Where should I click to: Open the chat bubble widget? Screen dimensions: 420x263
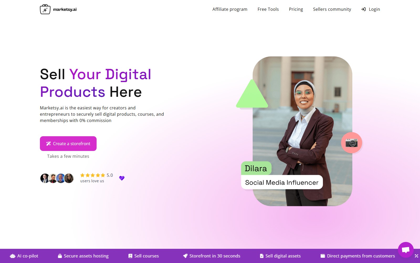tap(406, 250)
